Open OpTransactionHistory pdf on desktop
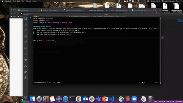This screenshot has height=103, width=183. click(177, 8)
